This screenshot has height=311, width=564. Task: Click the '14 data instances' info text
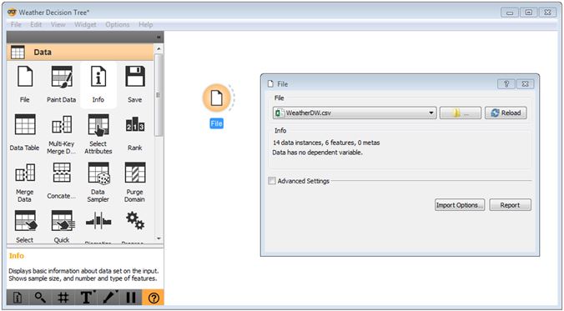point(326,143)
